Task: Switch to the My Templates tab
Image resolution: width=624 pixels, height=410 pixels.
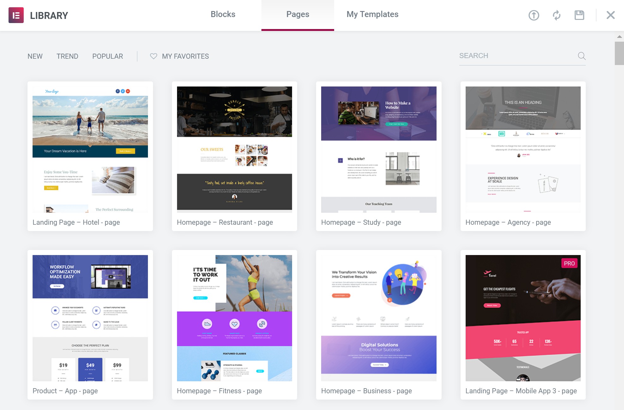Action: [x=372, y=14]
